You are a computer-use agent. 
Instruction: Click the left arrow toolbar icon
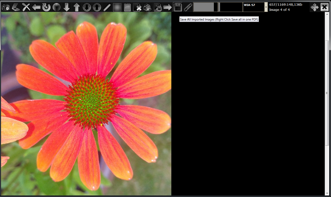(x=36, y=7)
